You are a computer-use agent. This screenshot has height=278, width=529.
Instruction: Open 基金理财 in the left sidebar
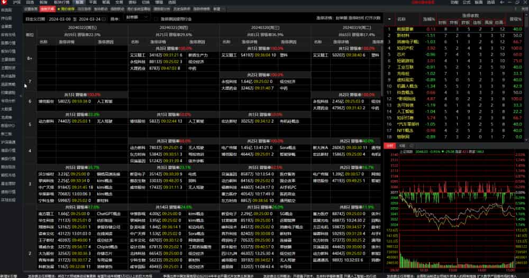[x=8, y=183]
